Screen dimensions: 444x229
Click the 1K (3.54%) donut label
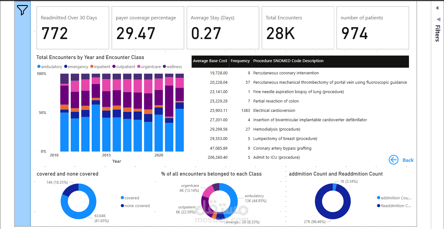(349, 181)
